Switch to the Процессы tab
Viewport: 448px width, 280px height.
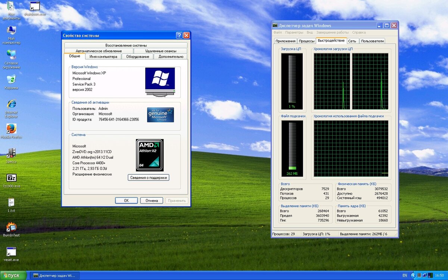307,41
